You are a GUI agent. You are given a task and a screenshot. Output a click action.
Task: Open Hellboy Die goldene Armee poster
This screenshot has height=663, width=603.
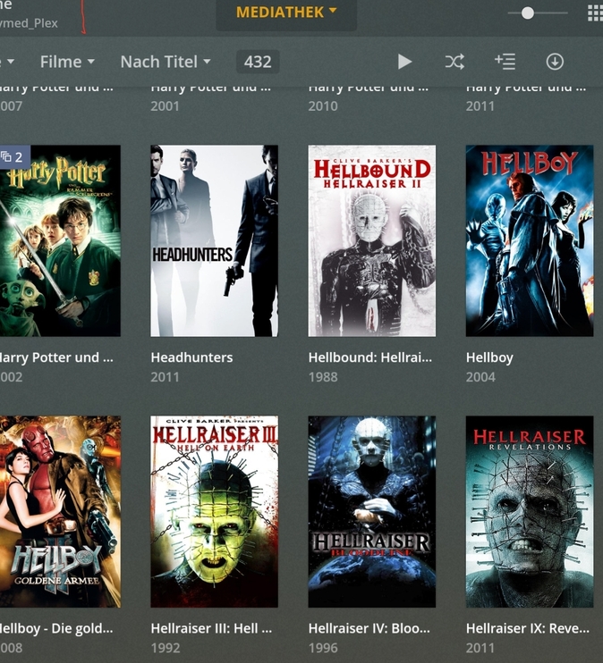(x=60, y=512)
